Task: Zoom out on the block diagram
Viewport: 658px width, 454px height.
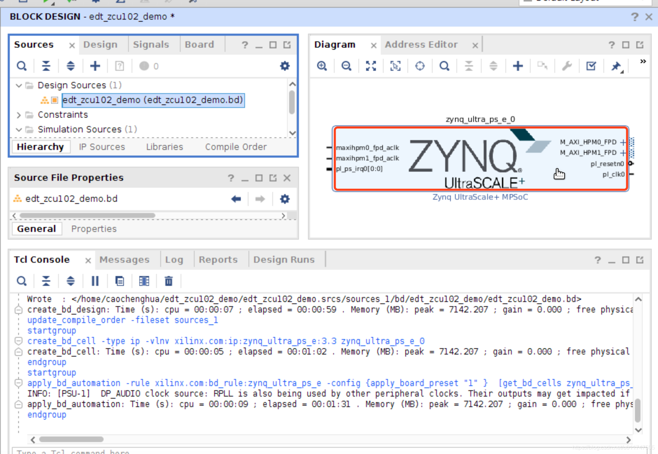Action: pyautogui.click(x=346, y=66)
